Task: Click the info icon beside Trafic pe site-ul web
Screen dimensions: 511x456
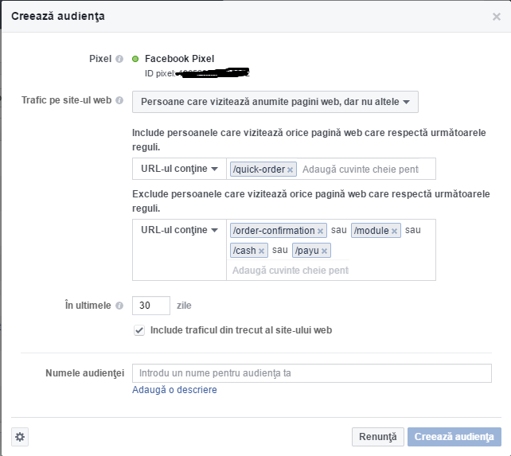Action: click(x=119, y=101)
